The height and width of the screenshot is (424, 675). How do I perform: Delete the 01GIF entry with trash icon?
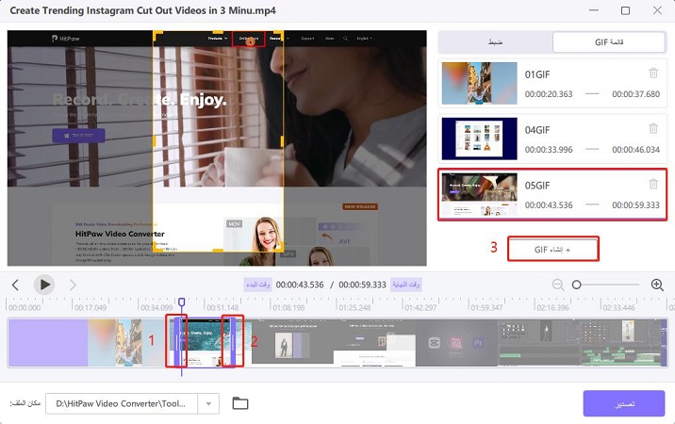(653, 73)
